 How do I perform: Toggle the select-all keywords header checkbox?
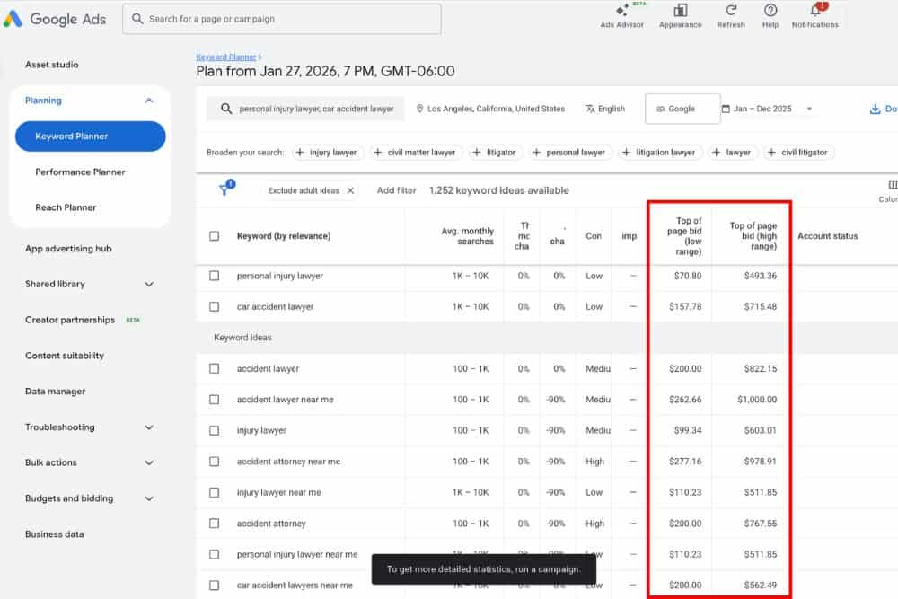pyautogui.click(x=214, y=236)
